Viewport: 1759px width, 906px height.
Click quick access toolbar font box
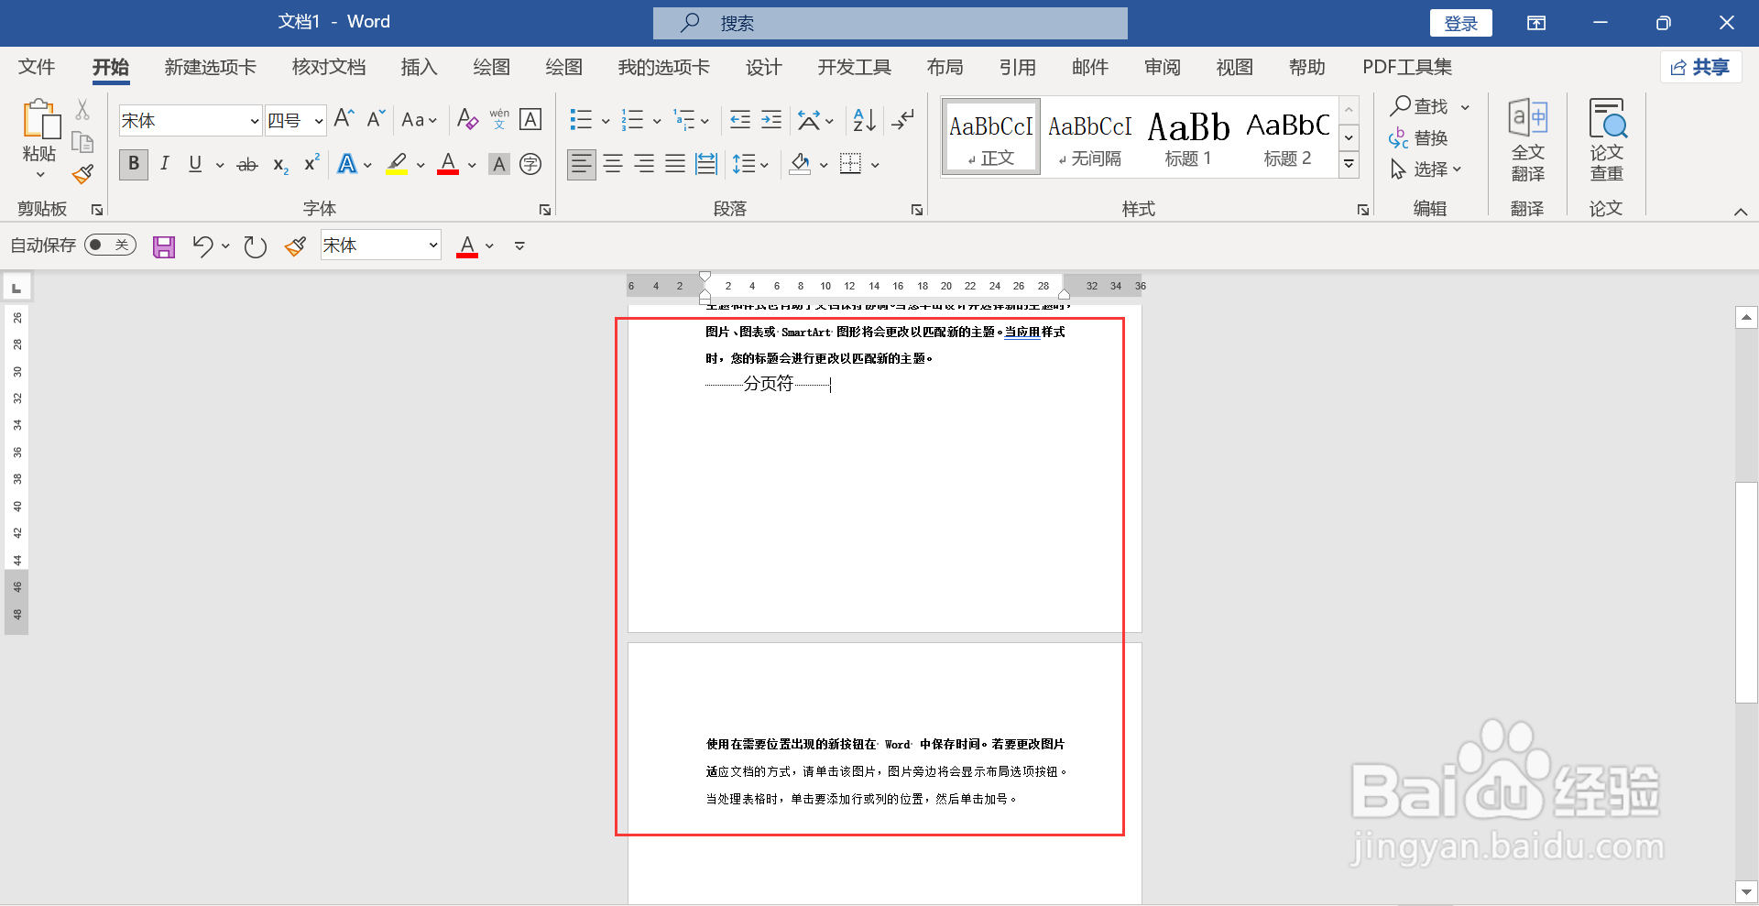coord(380,246)
